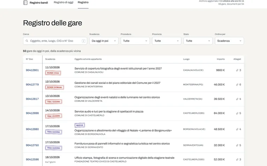The image size is (267, 166).
Task: Click the 52.000 € amount
Action: (219, 159)
